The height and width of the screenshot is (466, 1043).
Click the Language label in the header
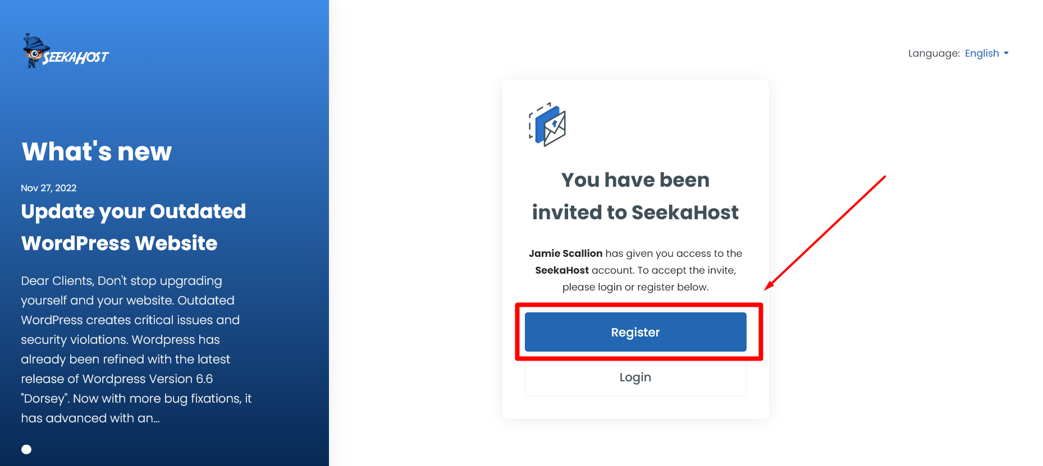click(934, 53)
